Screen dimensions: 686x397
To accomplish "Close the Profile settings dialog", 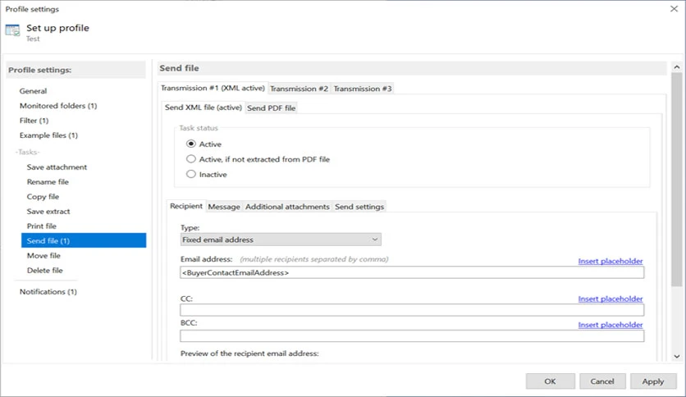I will point(674,9).
